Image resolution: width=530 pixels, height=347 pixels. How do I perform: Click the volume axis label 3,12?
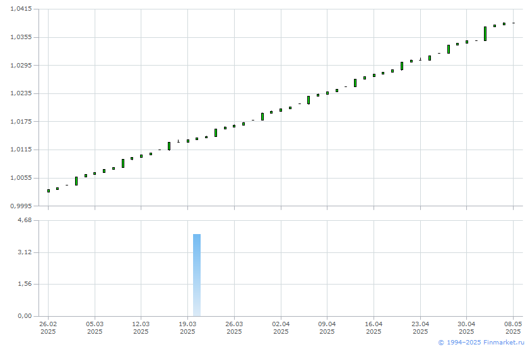click(x=25, y=252)
